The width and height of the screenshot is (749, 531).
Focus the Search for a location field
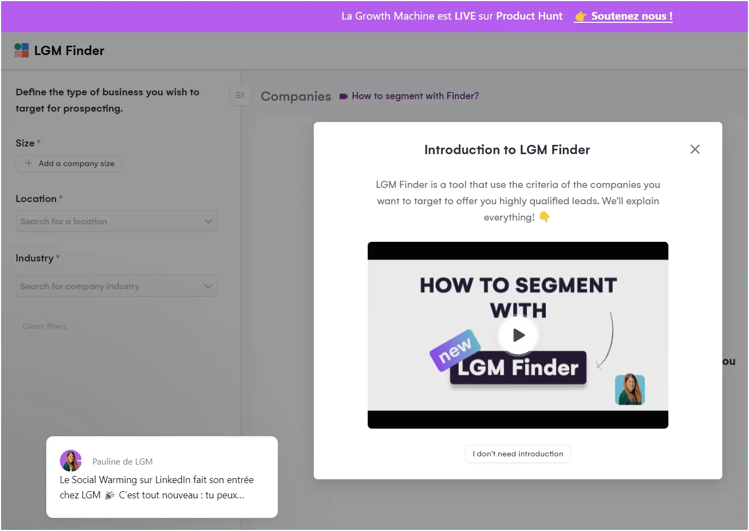tap(117, 221)
